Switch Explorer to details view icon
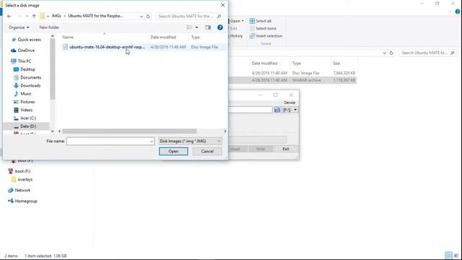Viewport: 462px width, 260px height. [448, 255]
